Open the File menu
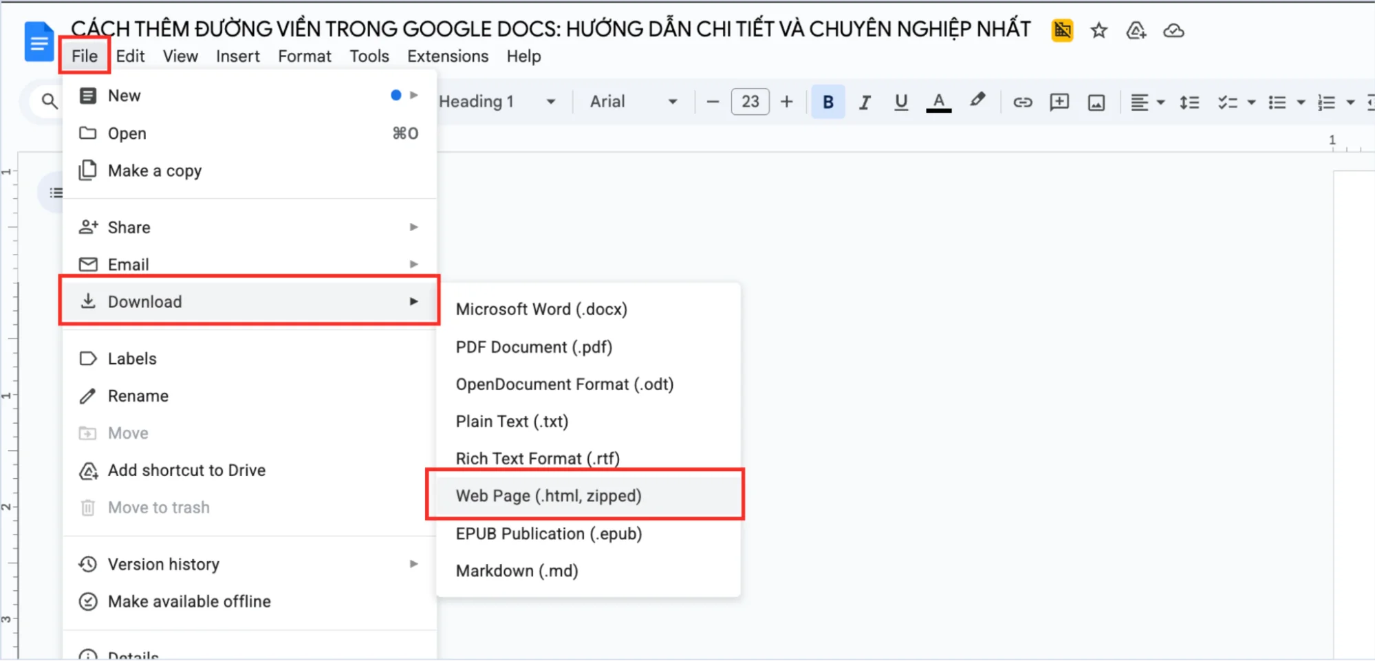This screenshot has width=1375, height=661. [x=85, y=56]
